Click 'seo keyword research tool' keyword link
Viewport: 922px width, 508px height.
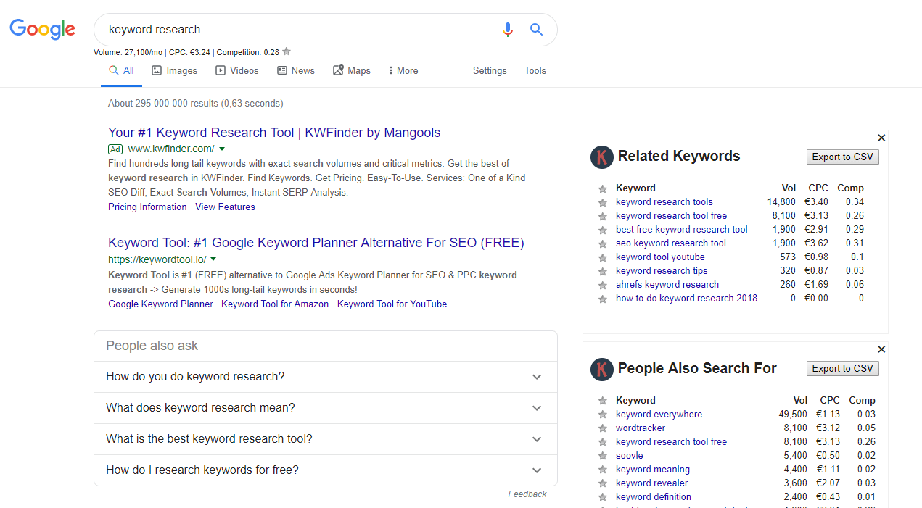tap(671, 243)
